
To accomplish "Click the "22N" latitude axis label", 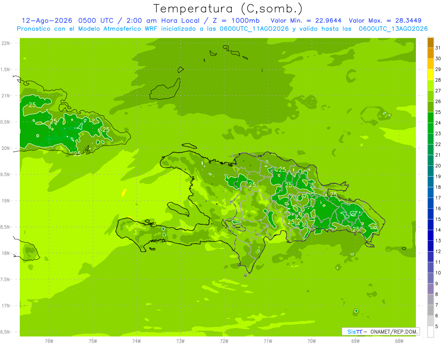I will point(6,43).
